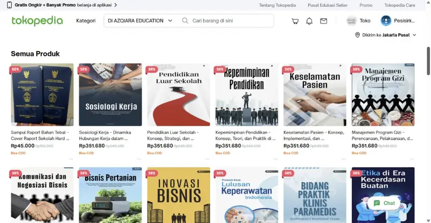Open the Lulusan Keperawatan Indonesia cover

click(x=247, y=195)
